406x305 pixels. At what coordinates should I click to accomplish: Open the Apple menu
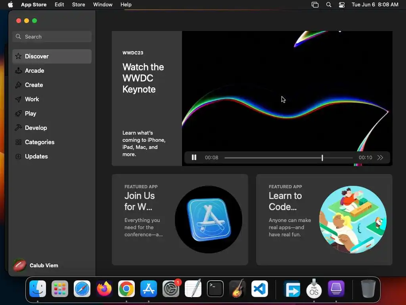point(10,4)
